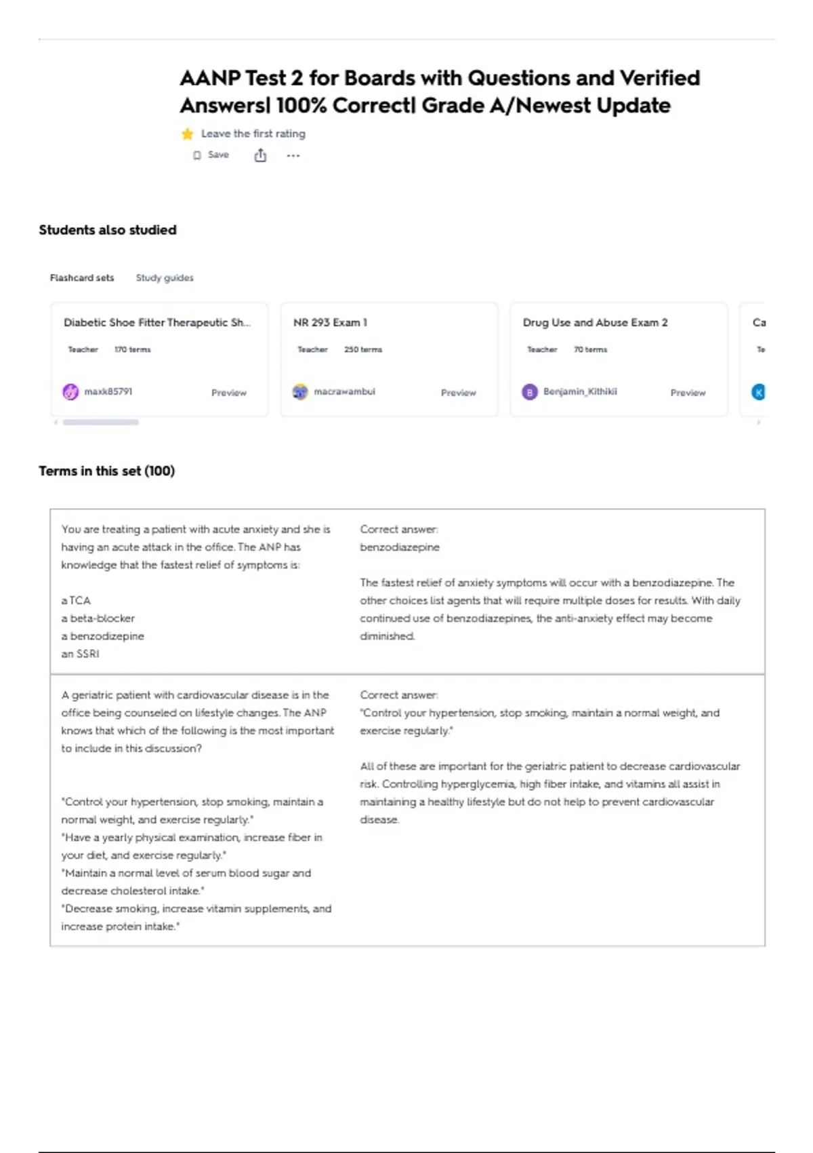This screenshot has width=813, height=1153.
Task: Click the partially visible blue K avatar
Action: (759, 392)
